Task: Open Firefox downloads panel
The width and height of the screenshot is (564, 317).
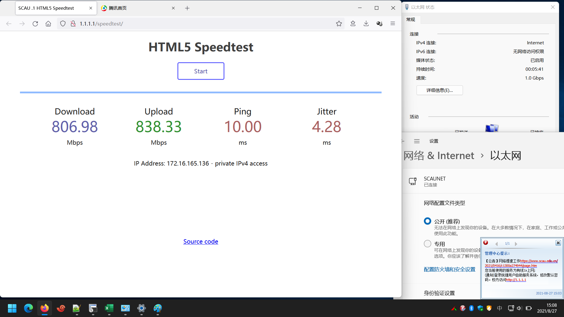Action: tap(366, 23)
